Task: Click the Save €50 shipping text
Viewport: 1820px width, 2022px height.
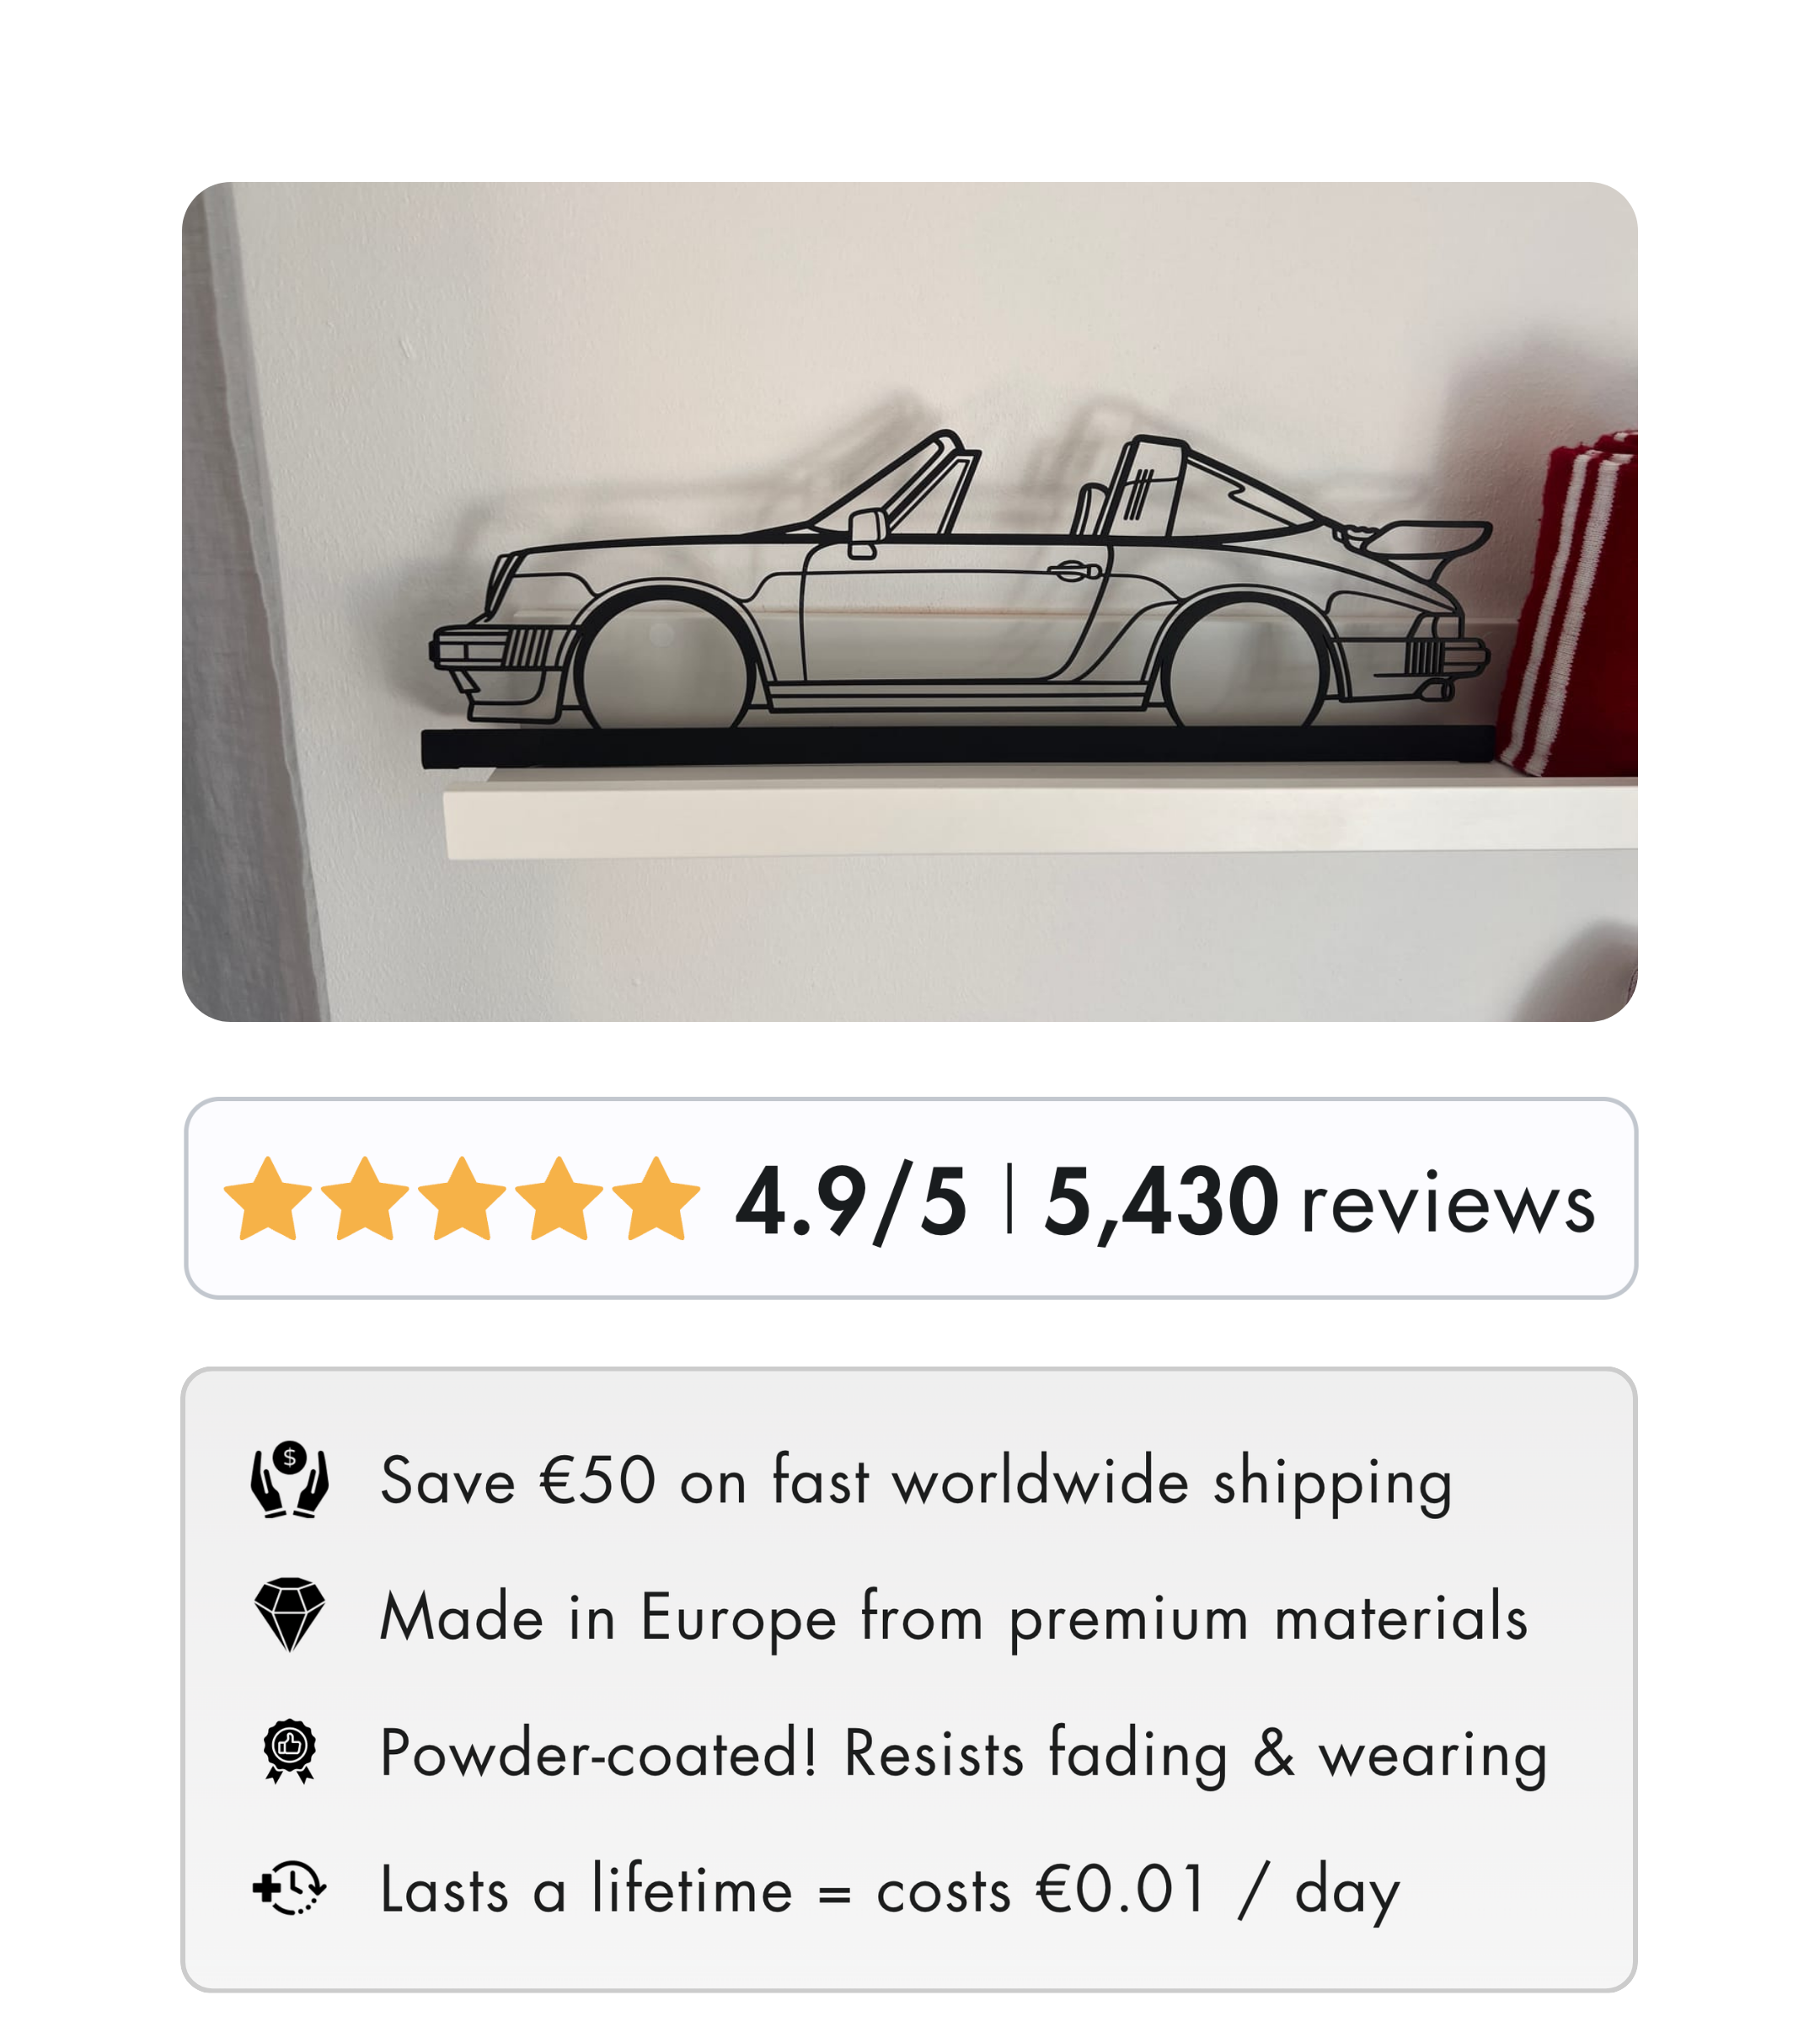Action: coord(916,1481)
